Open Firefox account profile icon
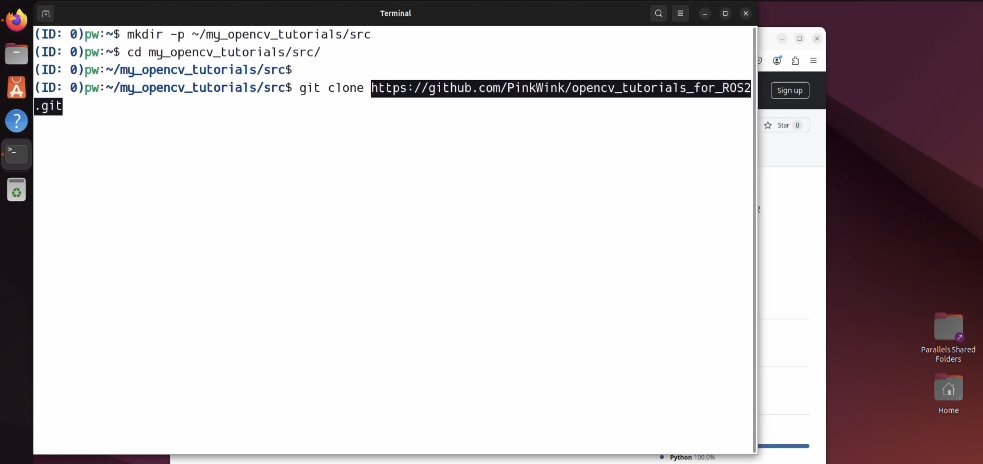983x464 pixels. coord(777,61)
